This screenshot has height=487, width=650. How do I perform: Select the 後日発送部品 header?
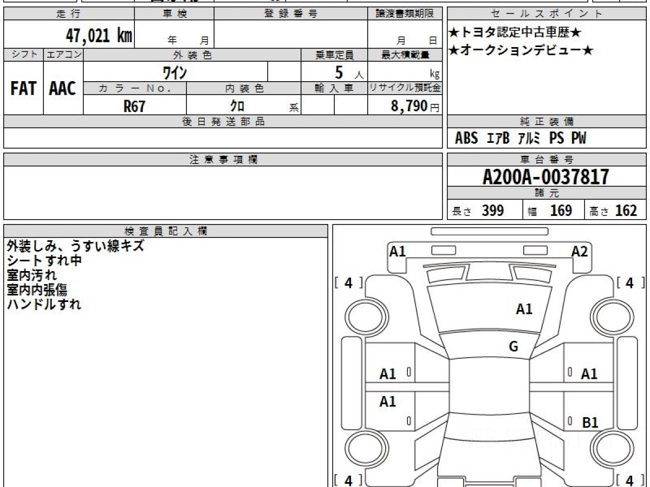(223, 122)
